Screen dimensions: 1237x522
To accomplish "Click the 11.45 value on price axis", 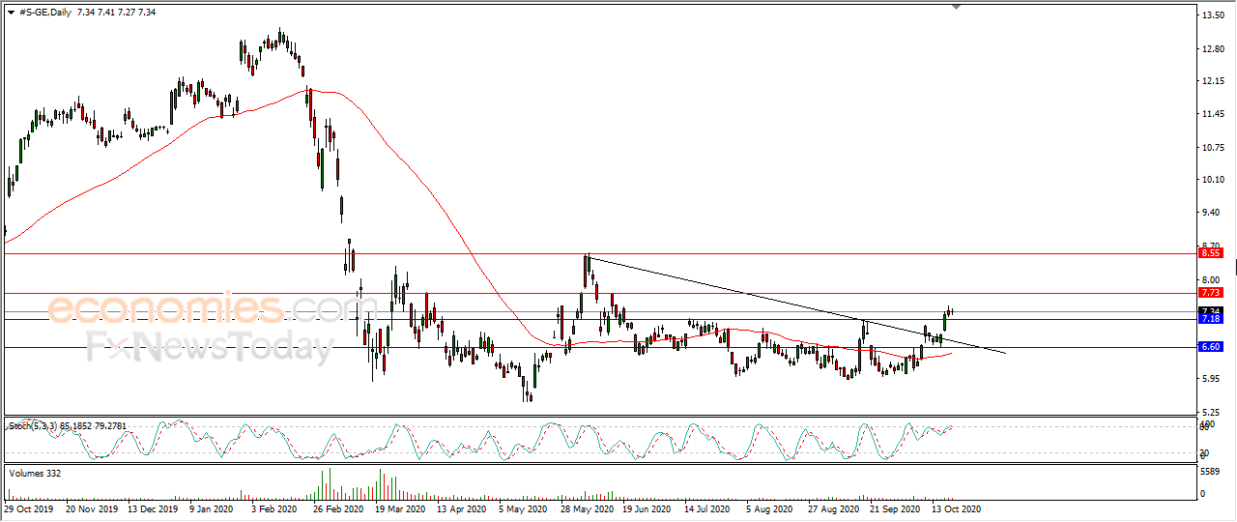I will pos(1212,114).
